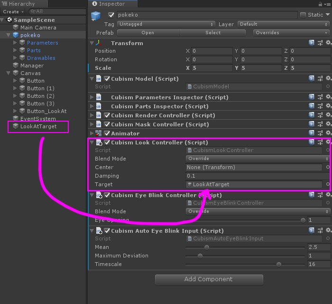This screenshot has width=332, height=304.
Task: Open Cubism Eye Blink Controller preset icon
Action: (320, 195)
